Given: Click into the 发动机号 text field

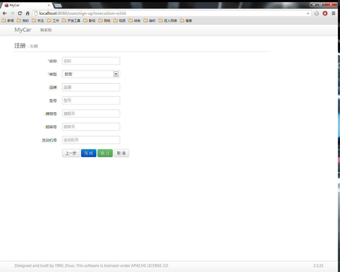Looking at the screenshot, I should tap(91, 140).
